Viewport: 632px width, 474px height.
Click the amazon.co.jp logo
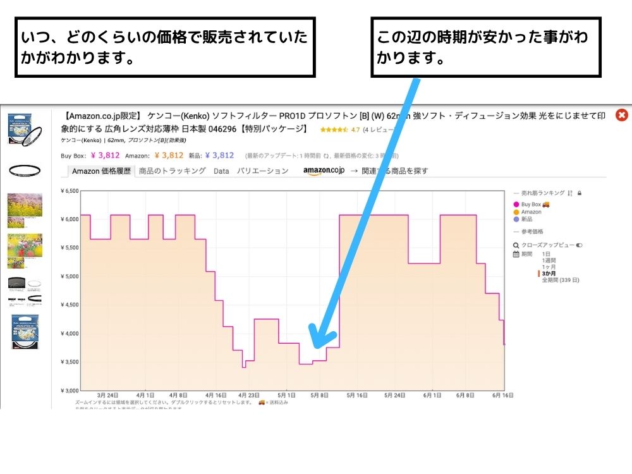[x=324, y=171]
